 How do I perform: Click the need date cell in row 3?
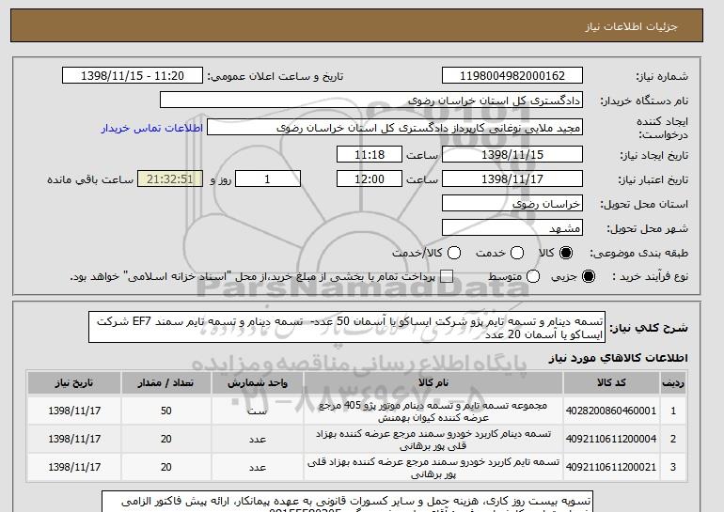[x=74, y=467]
